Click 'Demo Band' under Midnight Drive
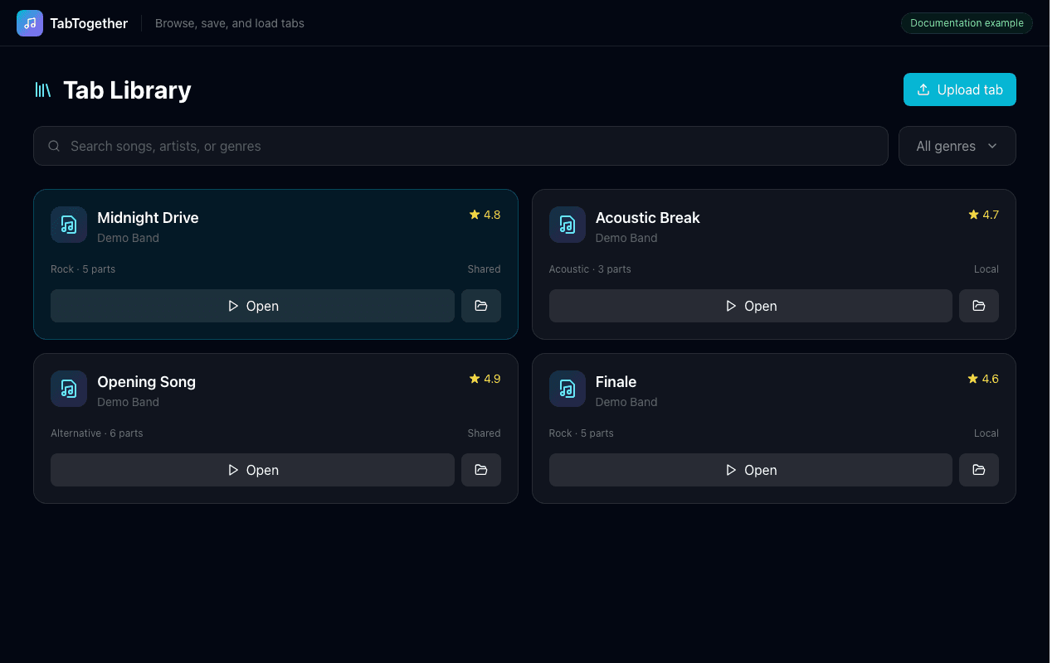Image resolution: width=1062 pixels, height=663 pixels. click(128, 238)
